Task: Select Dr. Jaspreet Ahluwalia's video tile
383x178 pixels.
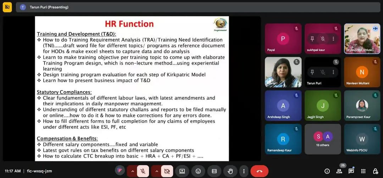Action: 362,38
